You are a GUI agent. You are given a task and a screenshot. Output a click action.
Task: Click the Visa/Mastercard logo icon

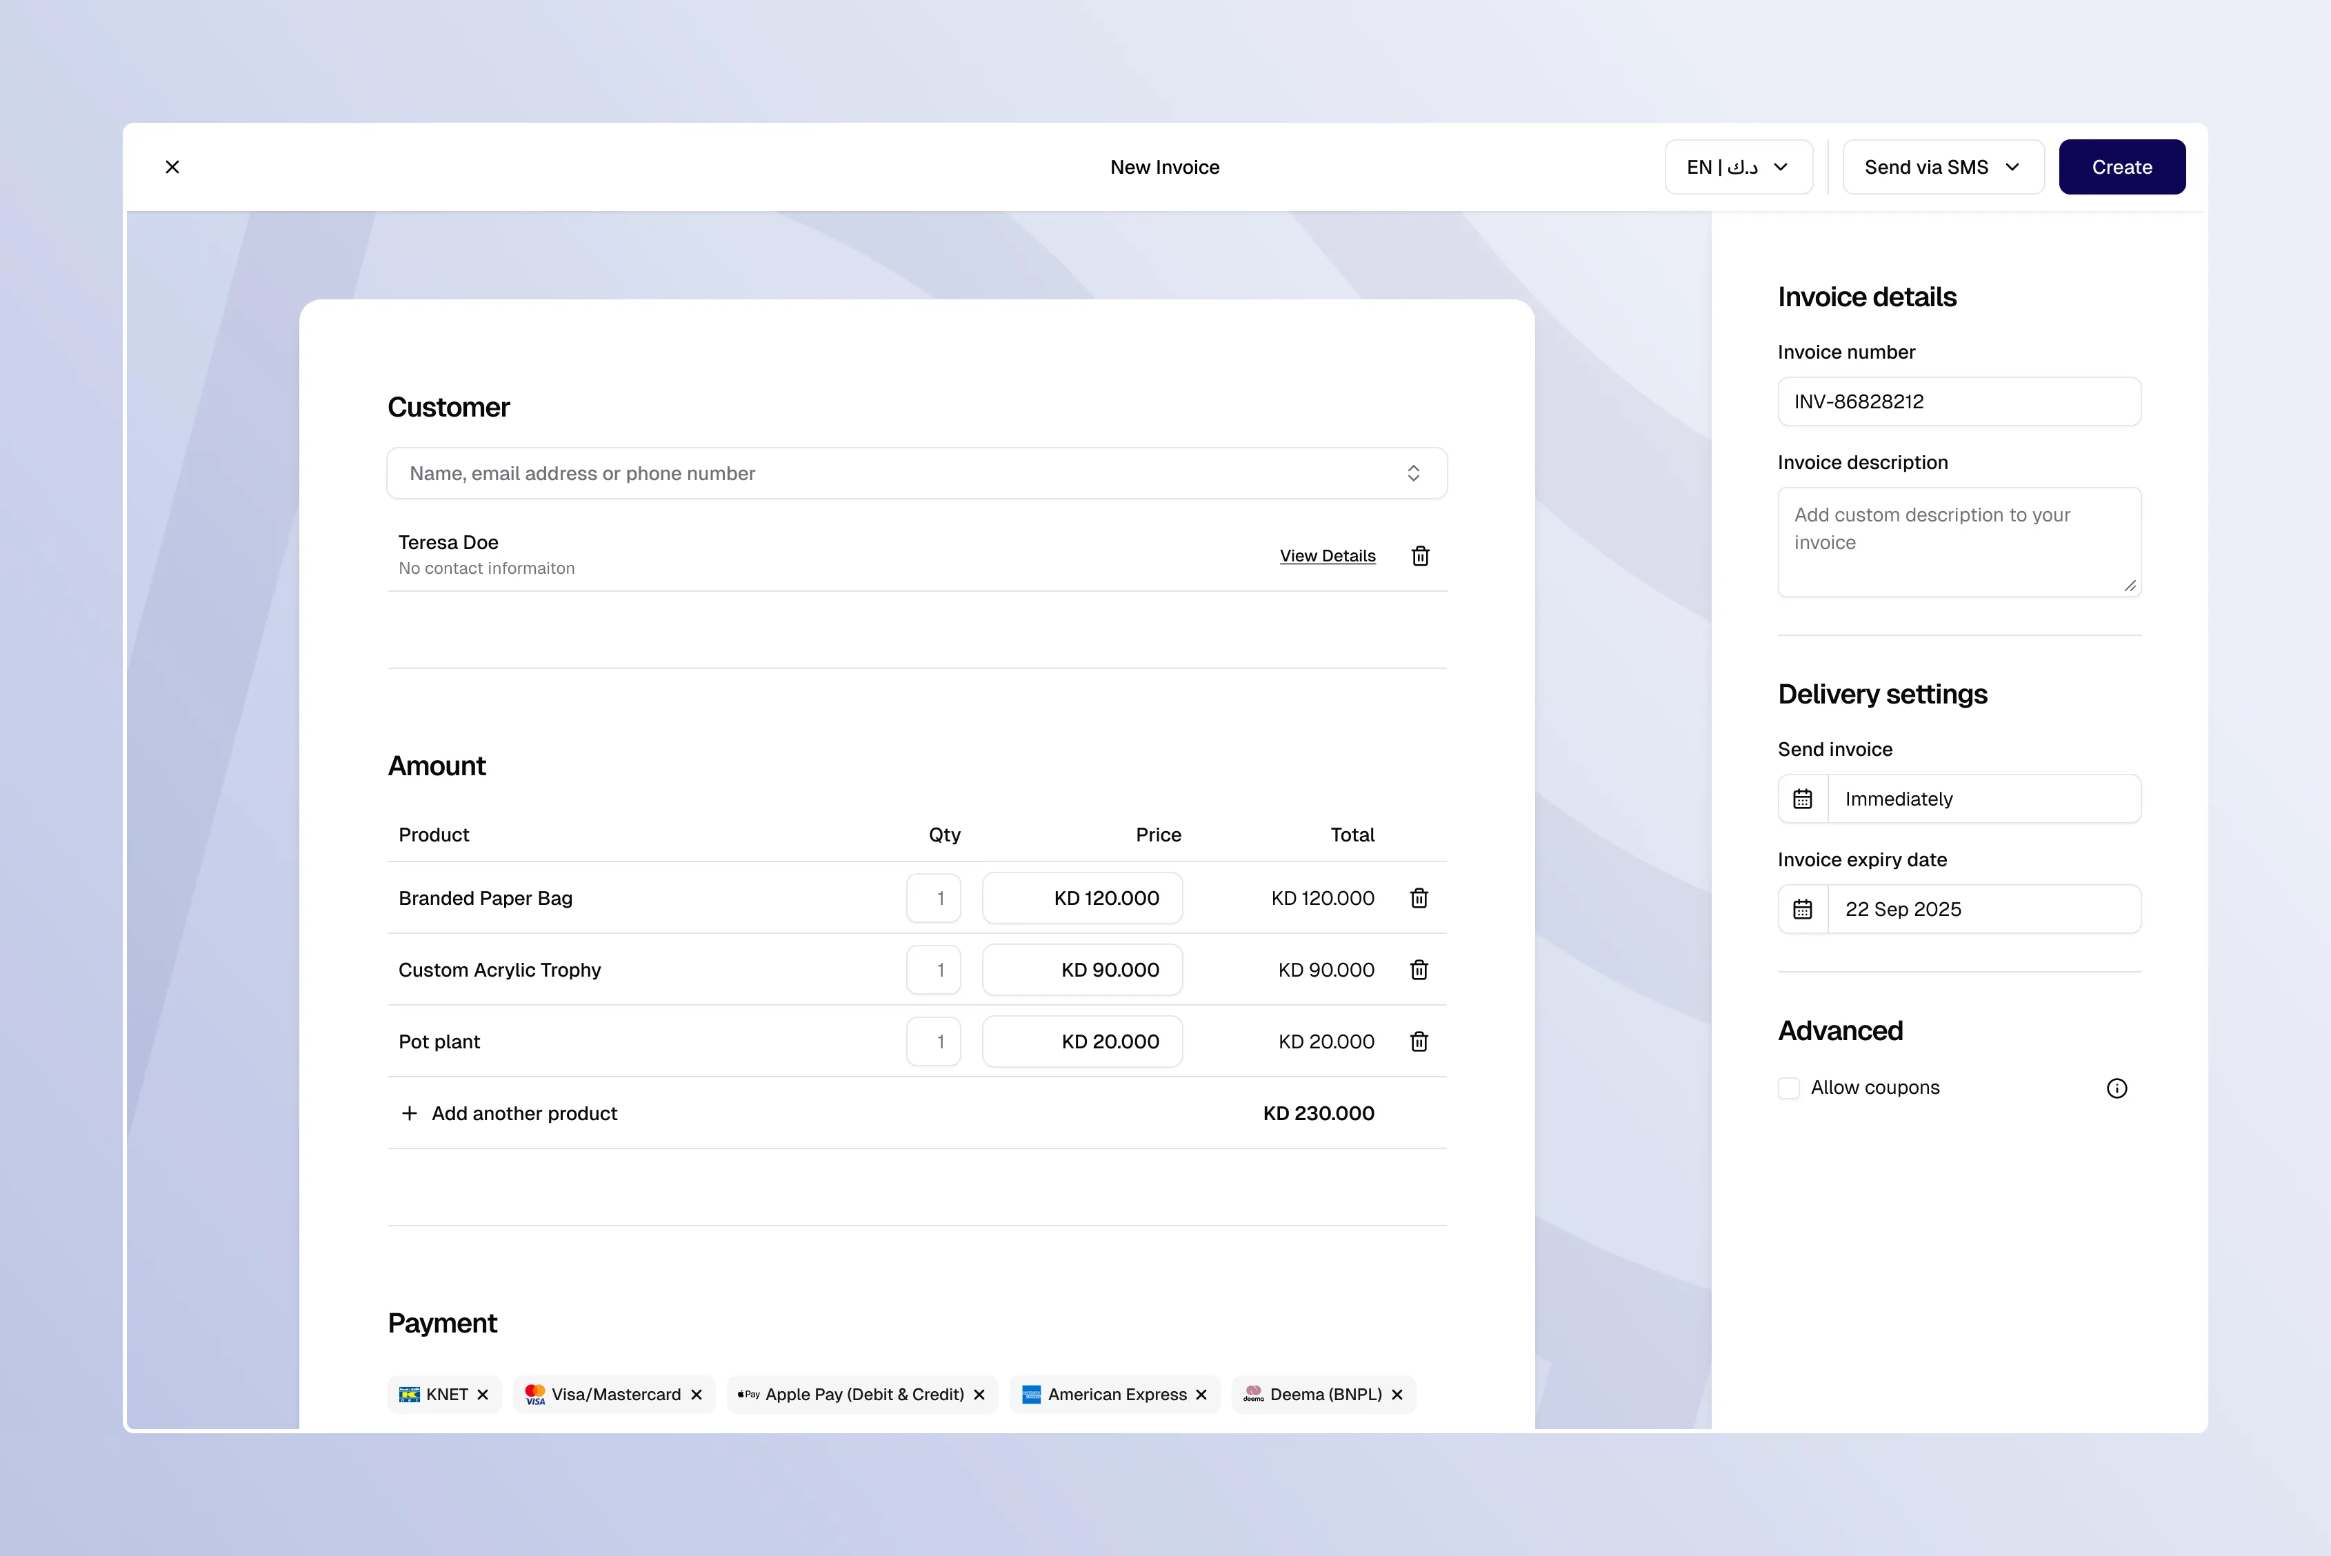coord(535,1394)
